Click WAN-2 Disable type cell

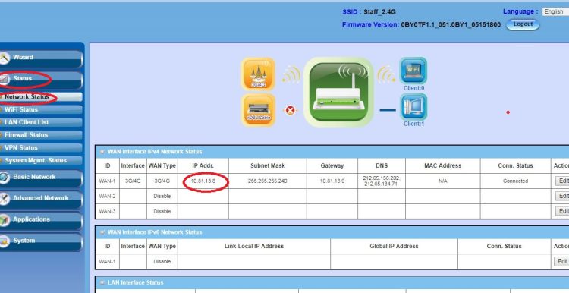pyautogui.click(x=162, y=196)
